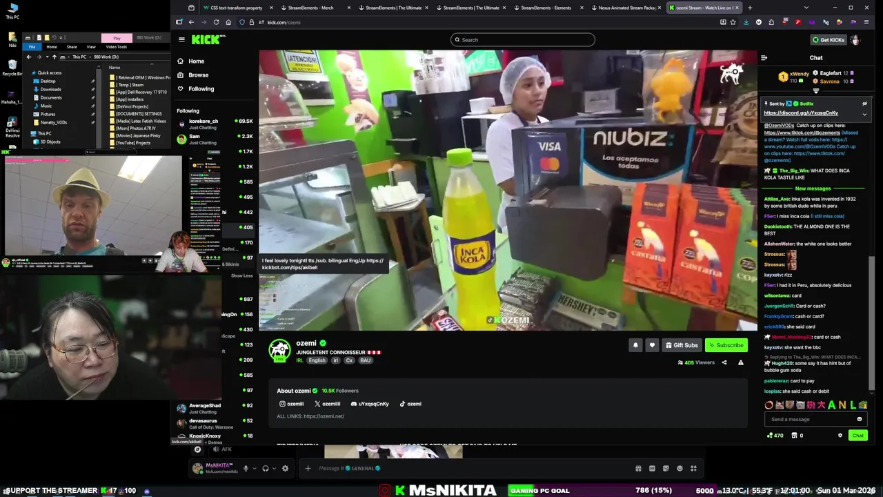Open ozemi's X profile link

tap(328, 404)
